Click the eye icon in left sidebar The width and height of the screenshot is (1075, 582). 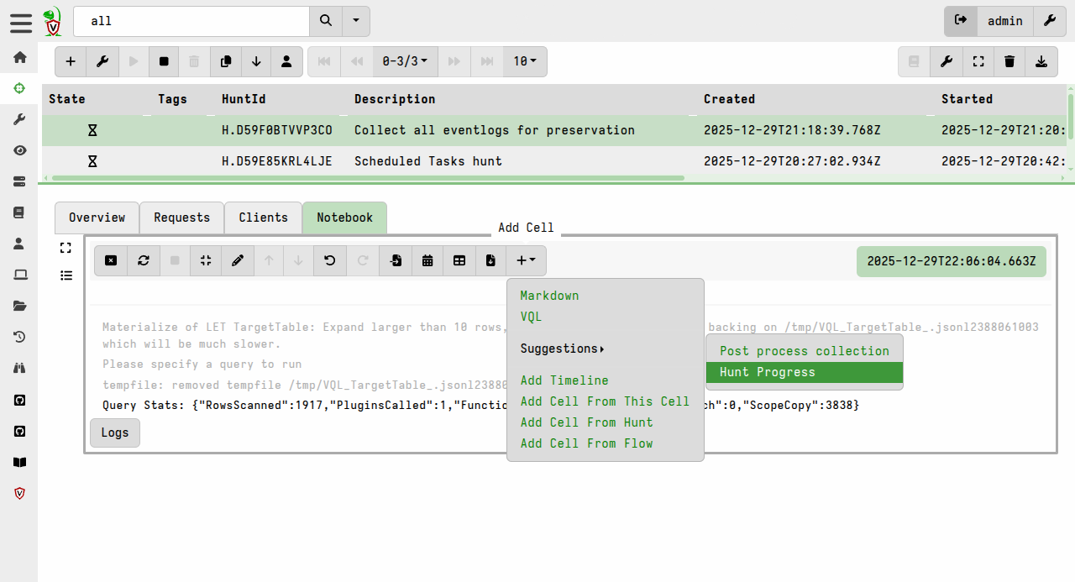point(20,150)
